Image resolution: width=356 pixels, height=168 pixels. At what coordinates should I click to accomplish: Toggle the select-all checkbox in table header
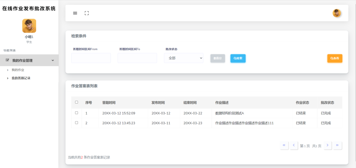click(x=77, y=102)
